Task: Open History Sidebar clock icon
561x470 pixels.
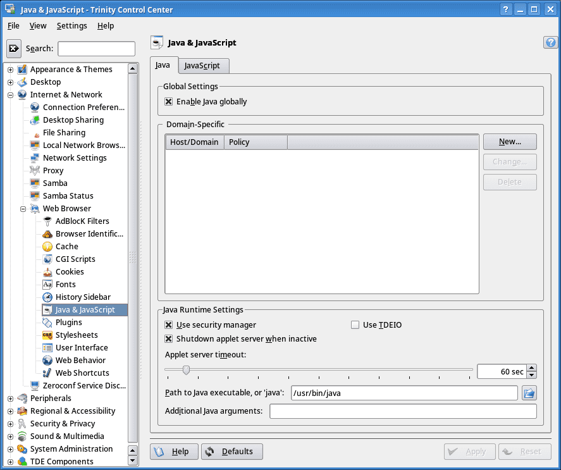Action: (47, 297)
